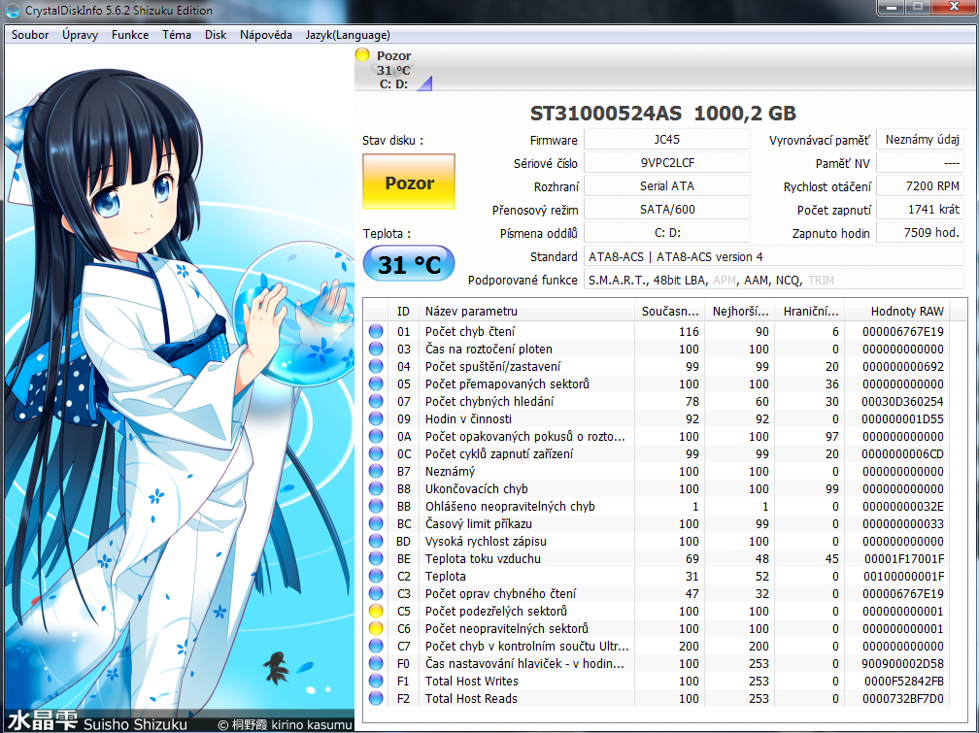The height and width of the screenshot is (733, 979).
Task: Click the Písmena oddílů field C: D:
Action: 667,233
